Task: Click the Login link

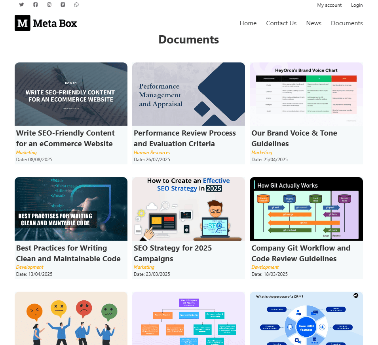Action: click(357, 5)
